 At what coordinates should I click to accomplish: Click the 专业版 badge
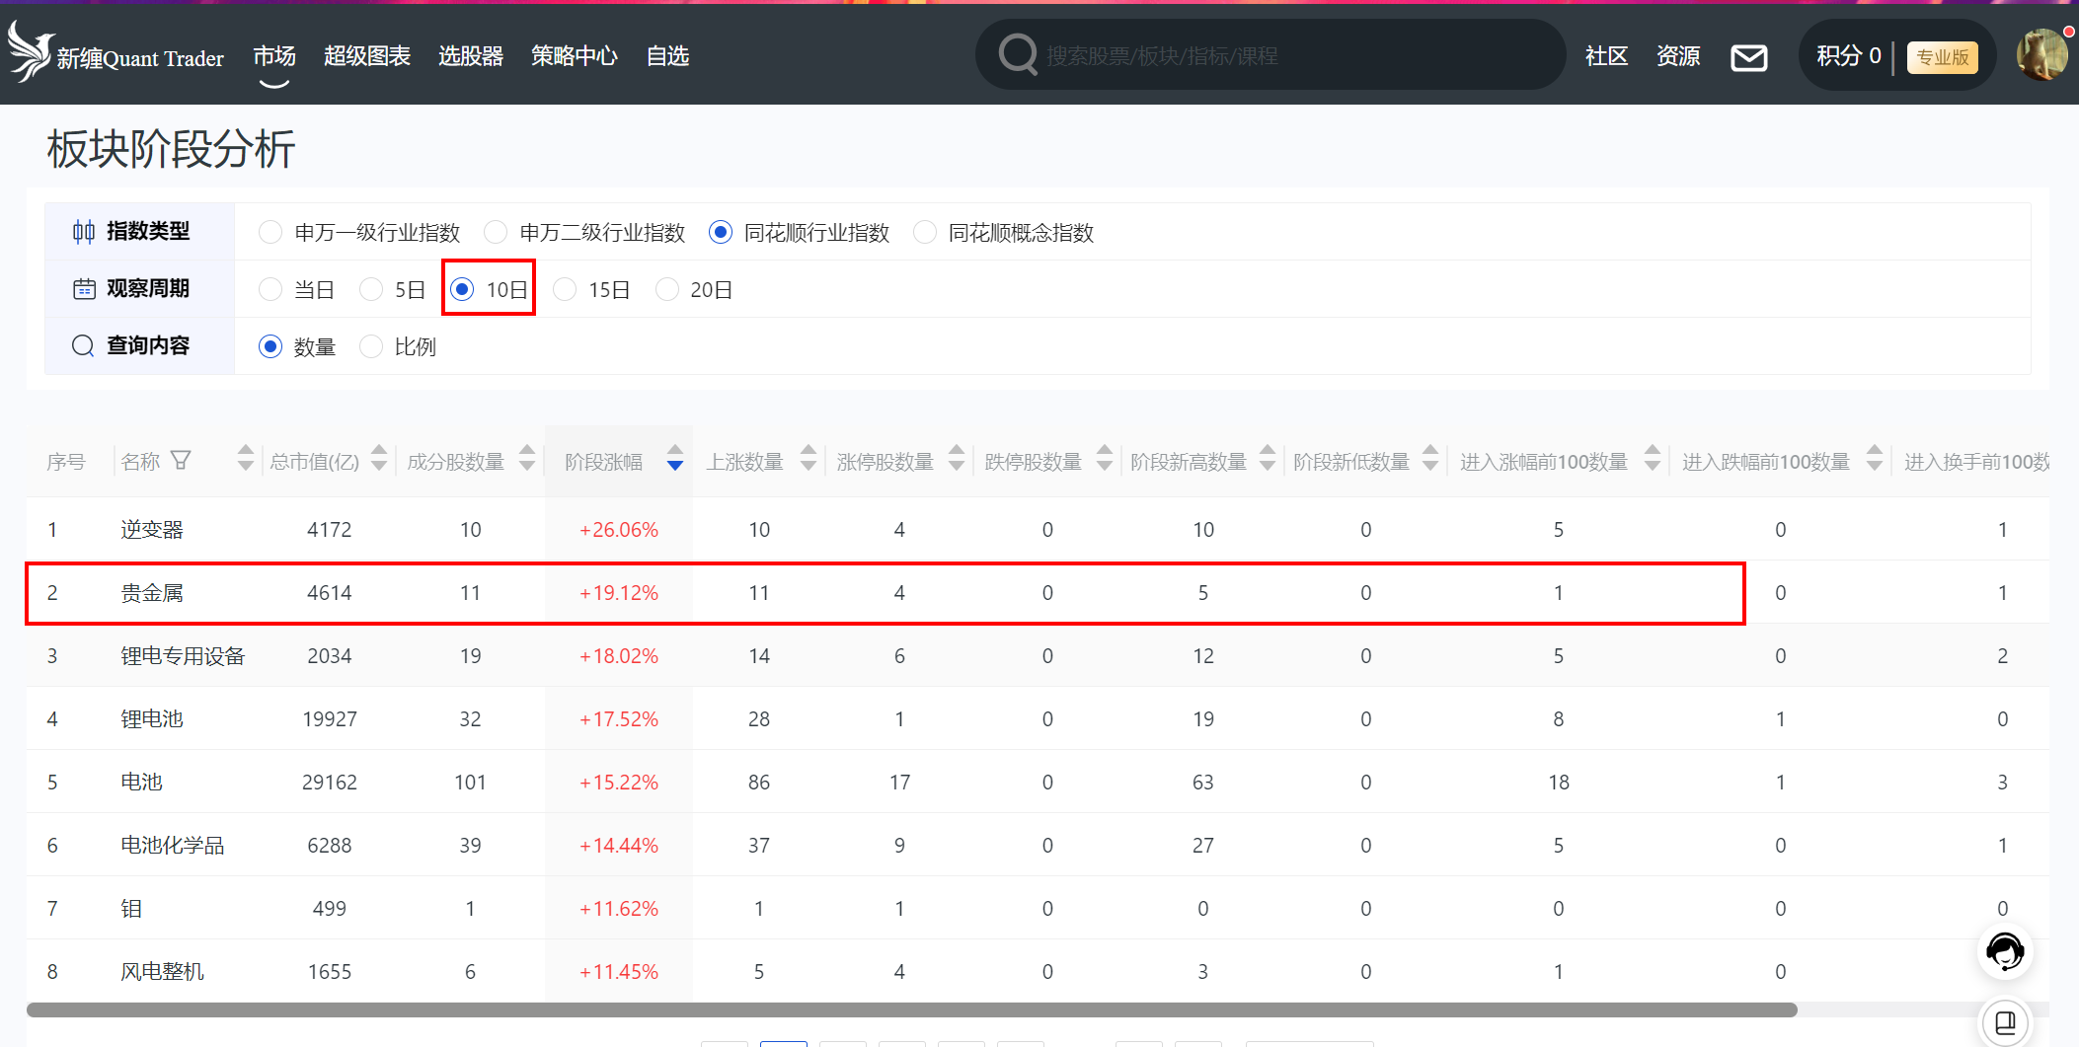coord(1942,57)
